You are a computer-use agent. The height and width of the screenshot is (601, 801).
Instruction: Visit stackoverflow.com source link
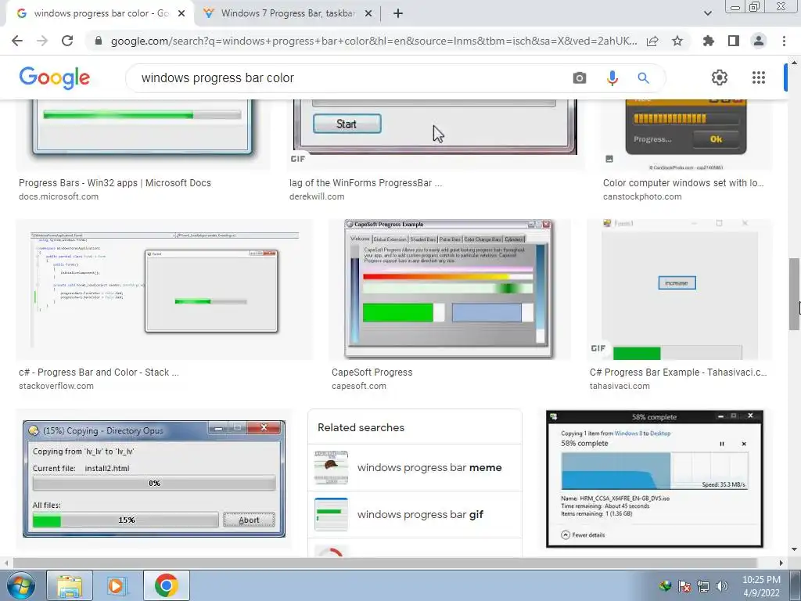56,387
